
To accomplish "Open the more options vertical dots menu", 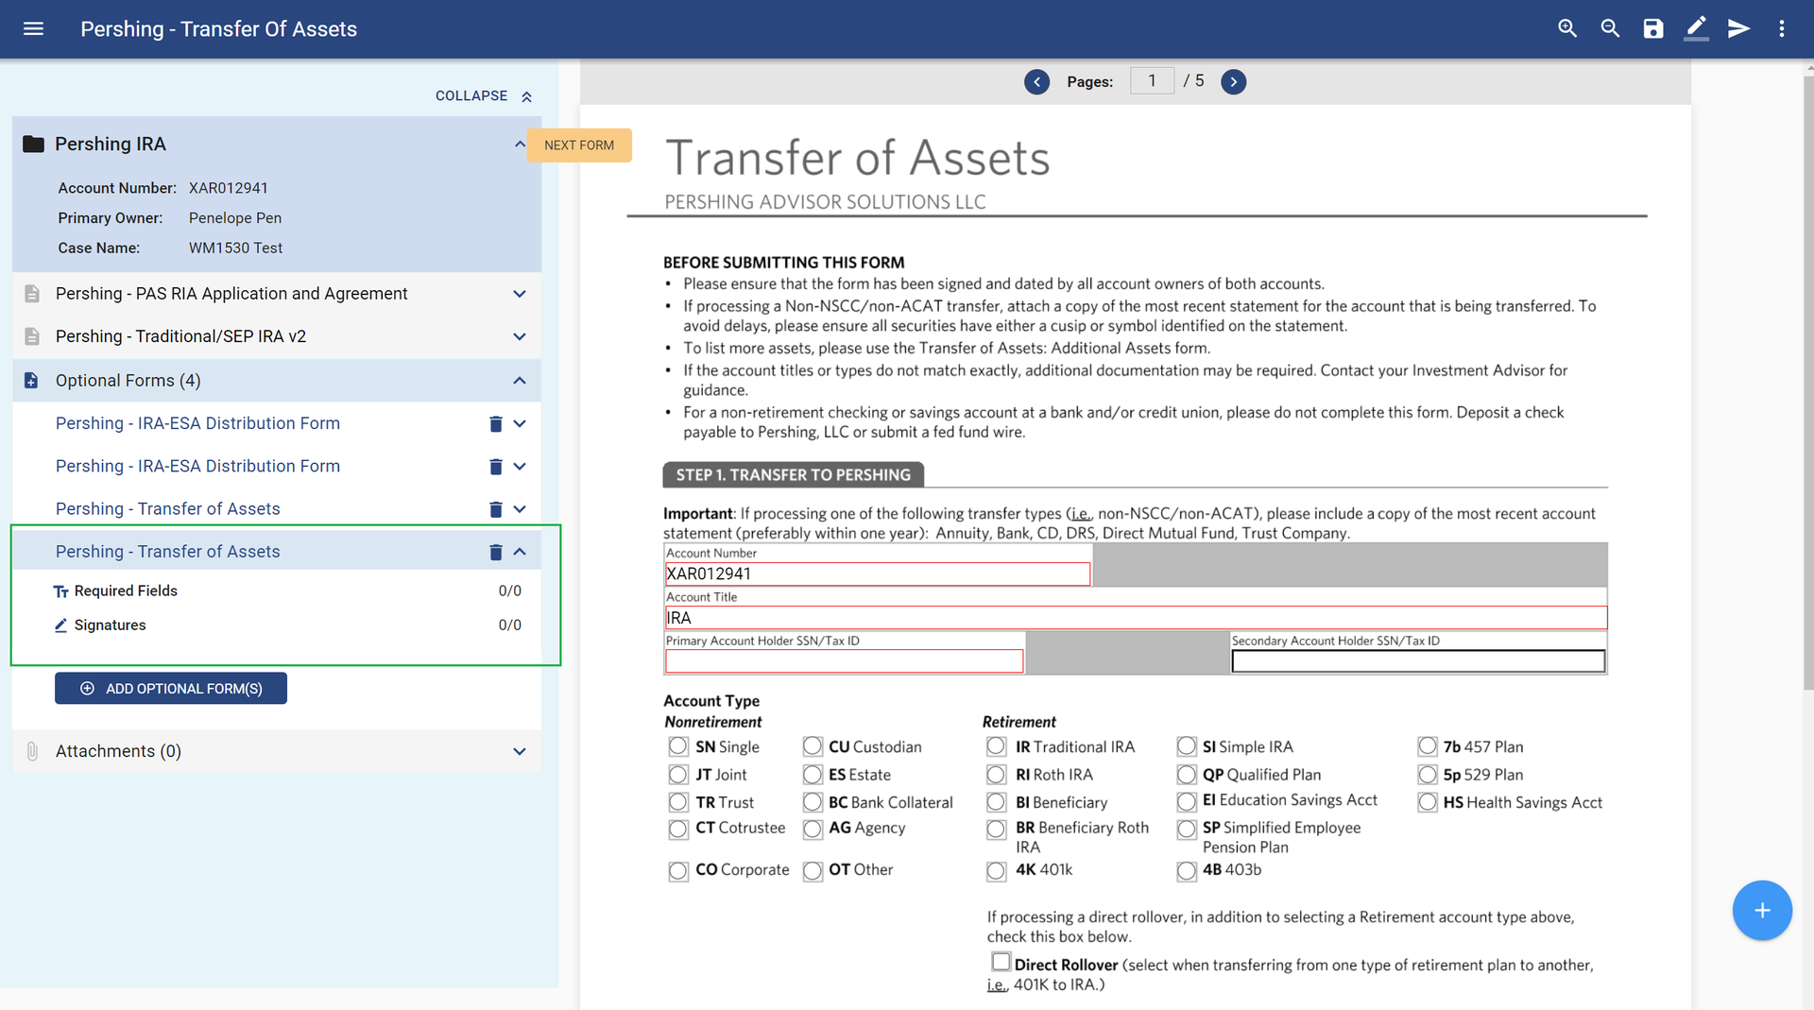I will point(1782,28).
